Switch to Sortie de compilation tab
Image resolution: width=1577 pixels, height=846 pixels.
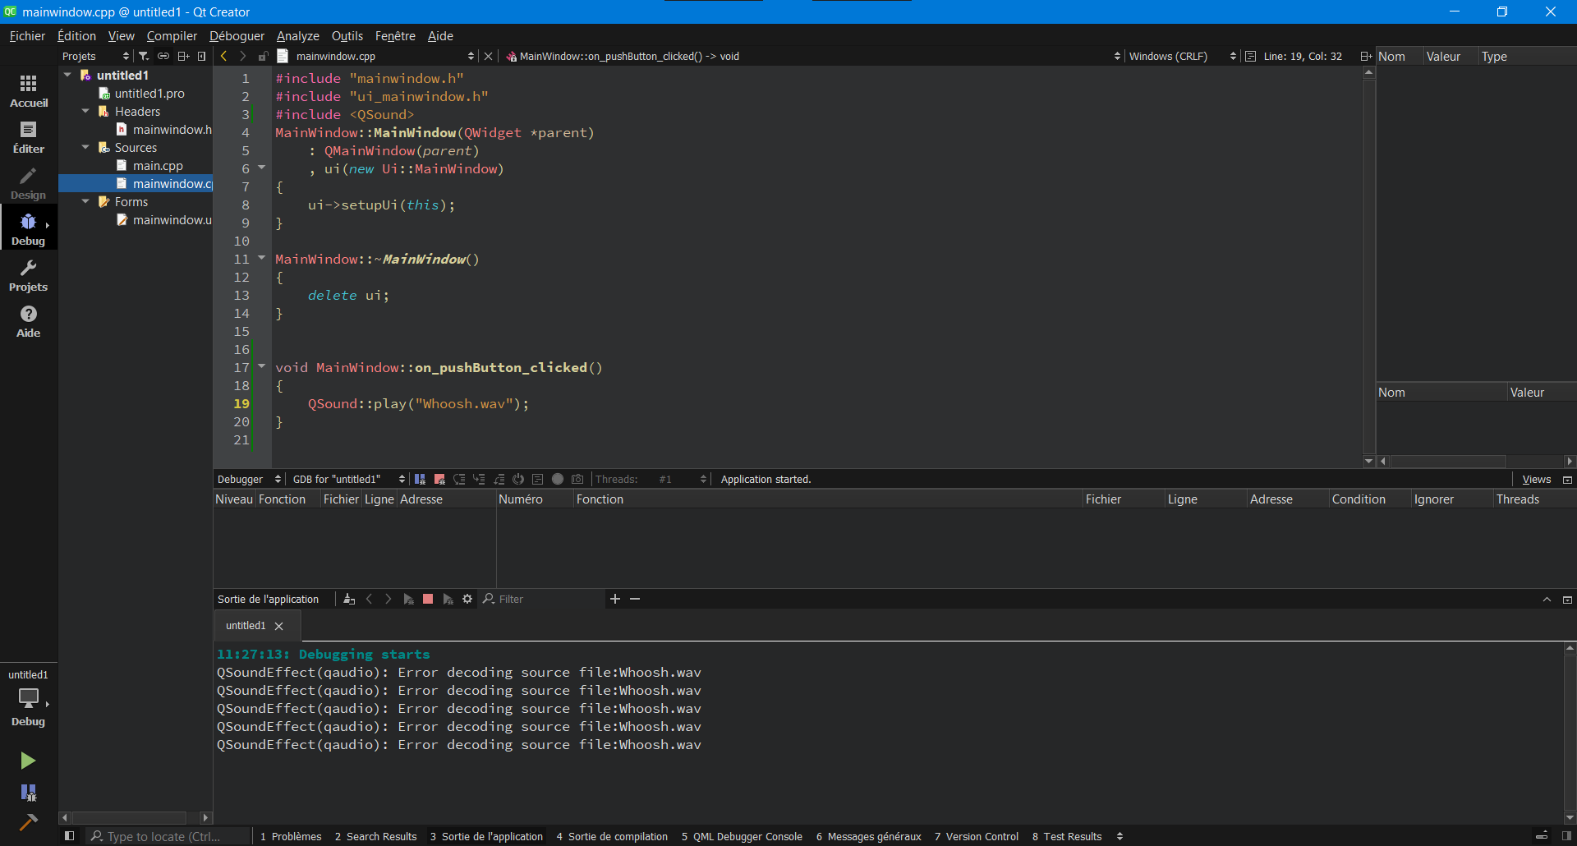point(612,836)
